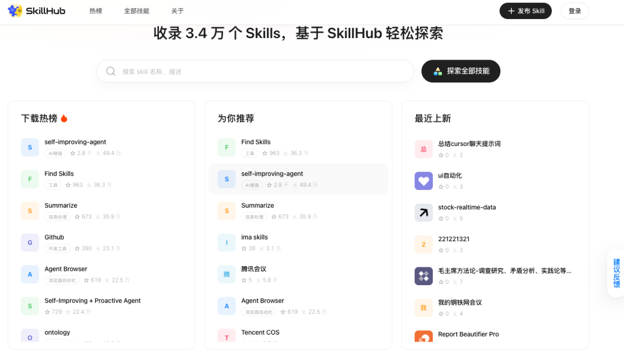The image size is (624, 355).
Task: Click the orange icon for Report Beautifier Pro
Action: [424, 337]
